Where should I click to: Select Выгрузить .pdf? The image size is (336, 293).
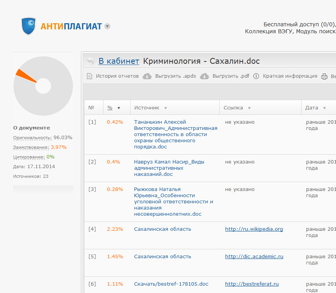(x=231, y=76)
